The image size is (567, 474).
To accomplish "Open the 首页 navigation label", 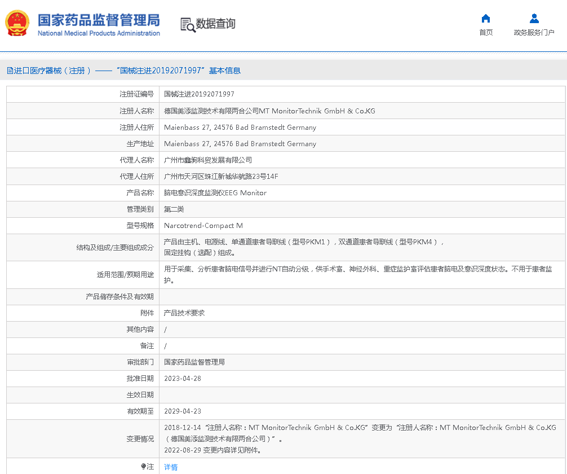I will point(486,33).
